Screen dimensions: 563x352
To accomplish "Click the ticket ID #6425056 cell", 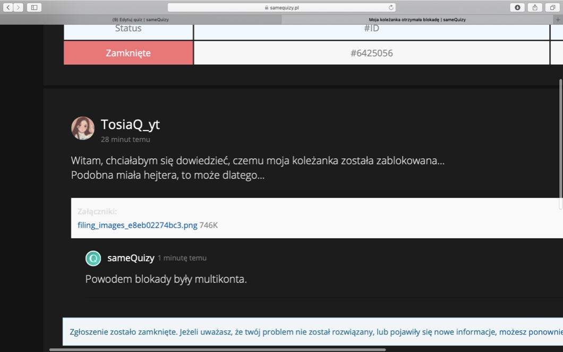I will pyautogui.click(x=371, y=53).
